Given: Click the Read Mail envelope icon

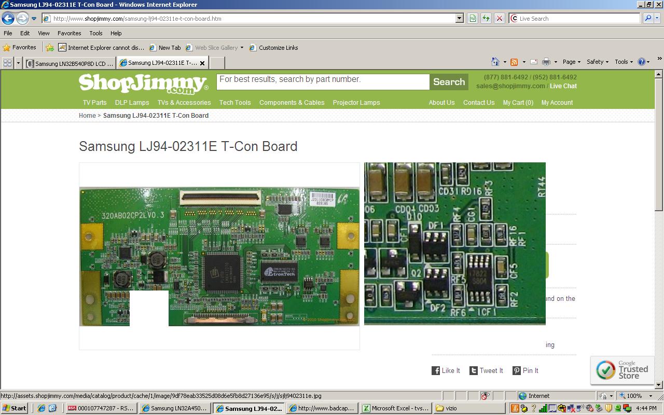Looking at the screenshot, I should click(x=533, y=62).
